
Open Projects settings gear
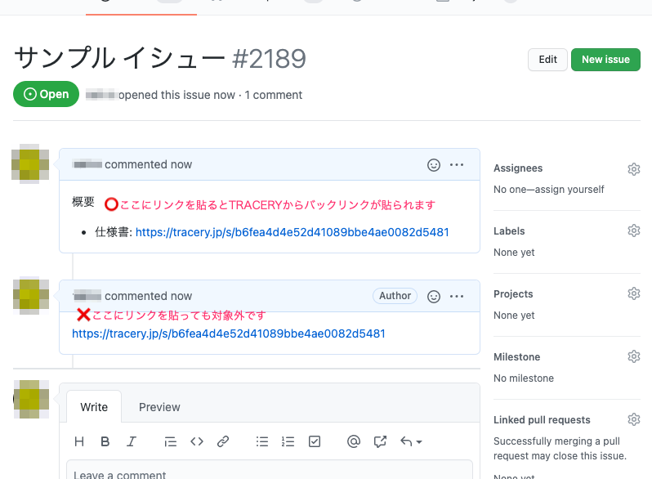point(634,293)
